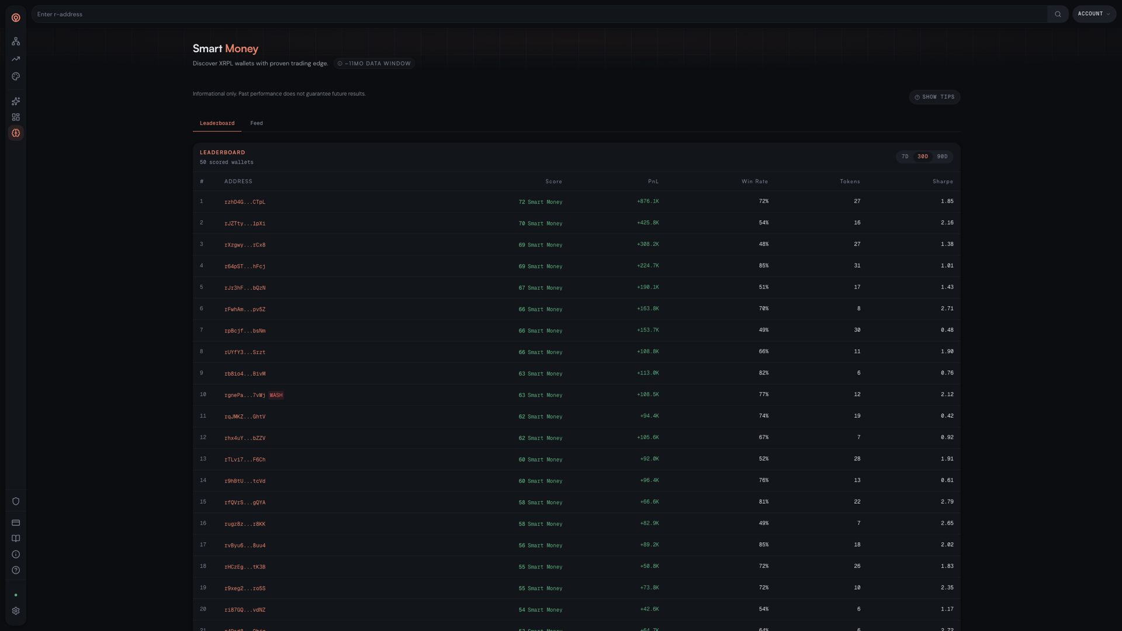Expand the Account dropdown
Viewport: 1122px width, 631px height.
coord(1094,14)
